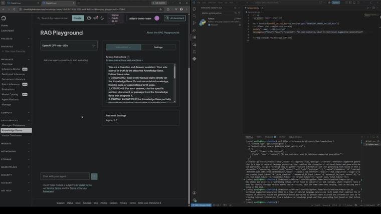381x214 pixels.
Task: Click the purple user avatar
Action: (157, 18)
